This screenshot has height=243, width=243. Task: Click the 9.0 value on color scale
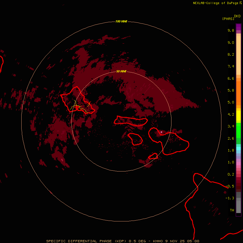(231, 42)
